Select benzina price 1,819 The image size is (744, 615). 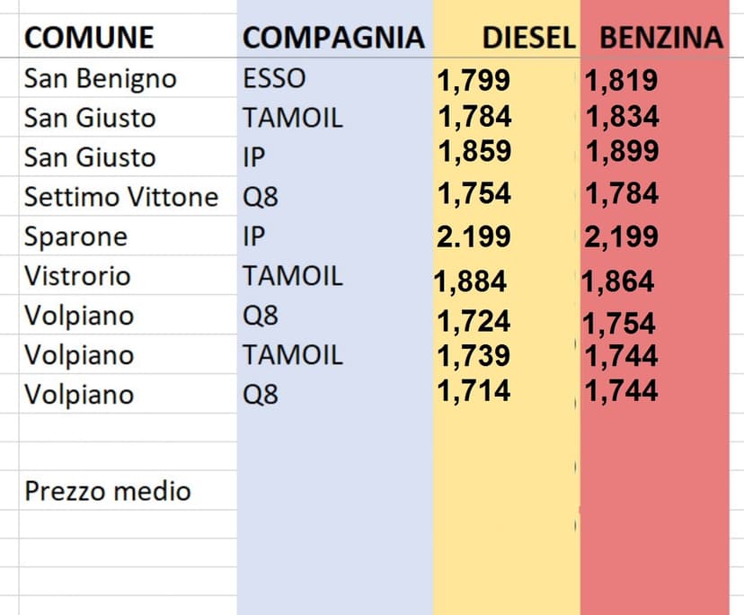[x=621, y=81]
